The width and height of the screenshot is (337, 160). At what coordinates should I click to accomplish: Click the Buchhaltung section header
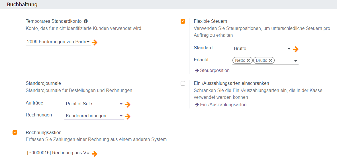[x=22, y=5]
